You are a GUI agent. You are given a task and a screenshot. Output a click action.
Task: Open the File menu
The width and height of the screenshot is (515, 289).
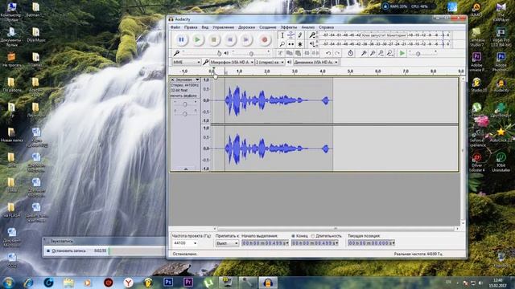pos(175,27)
